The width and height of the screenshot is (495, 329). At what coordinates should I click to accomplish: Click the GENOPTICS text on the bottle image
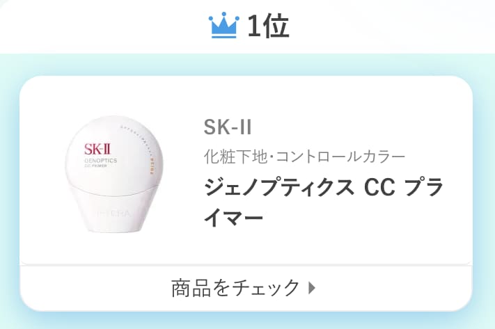(101, 161)
